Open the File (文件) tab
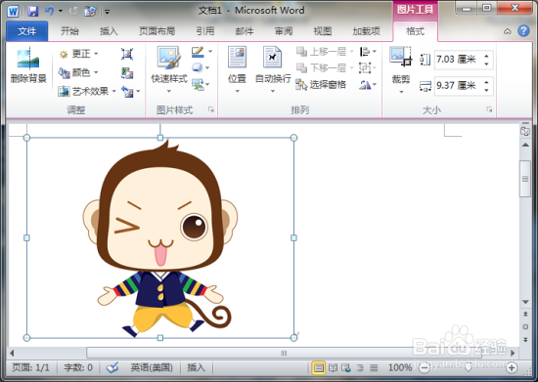The image size is (538, 382). point(27,31)
